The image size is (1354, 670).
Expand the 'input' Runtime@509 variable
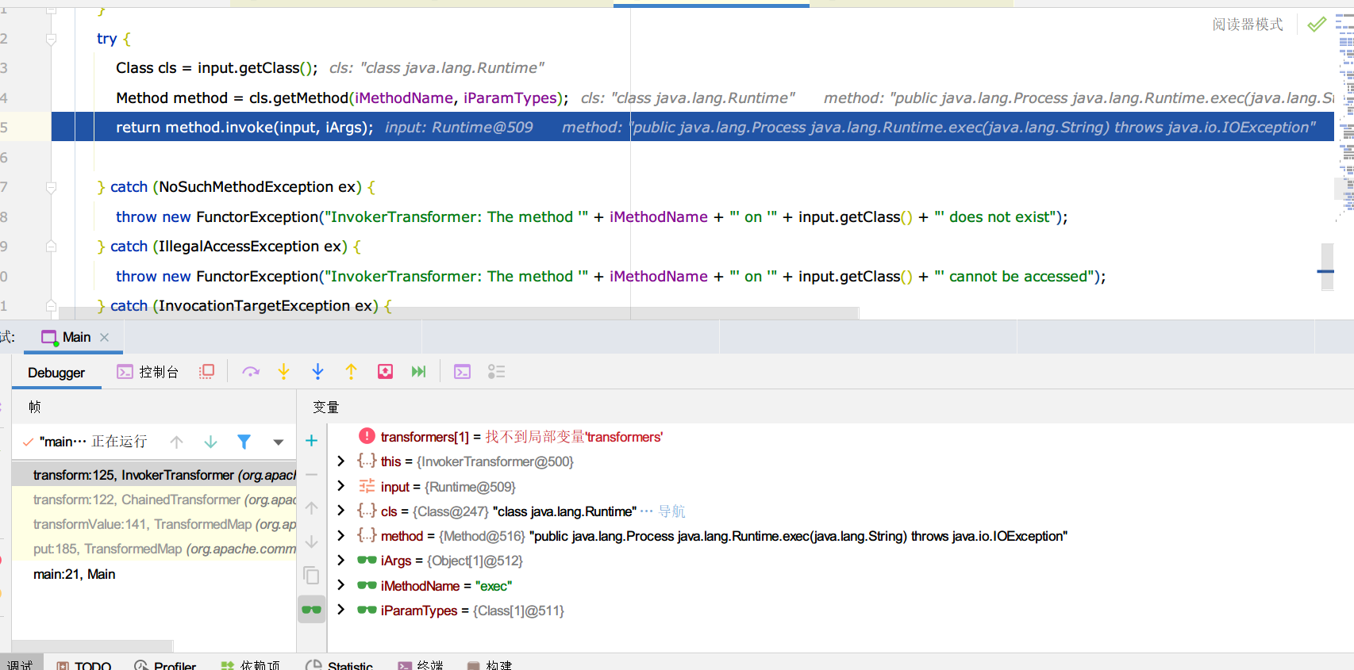point(341,486)
